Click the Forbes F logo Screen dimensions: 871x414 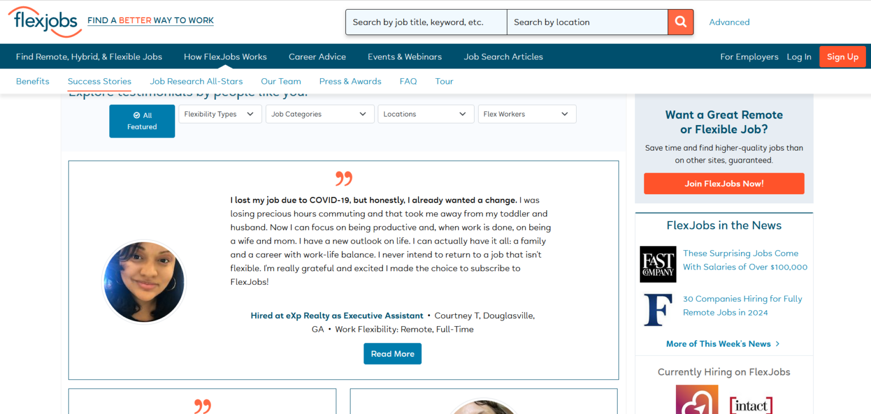[x=658, y=309]
